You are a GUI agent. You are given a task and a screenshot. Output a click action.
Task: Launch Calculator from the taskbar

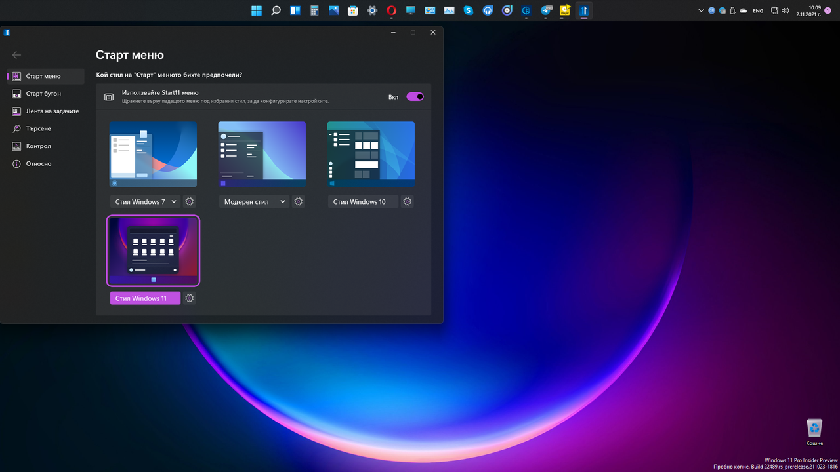pos(314,10)
